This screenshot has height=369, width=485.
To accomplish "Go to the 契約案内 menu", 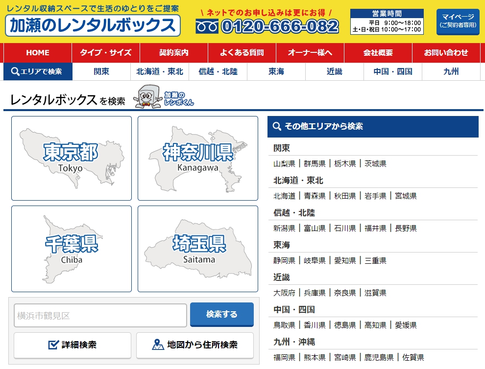I will (x=174, y=53).
